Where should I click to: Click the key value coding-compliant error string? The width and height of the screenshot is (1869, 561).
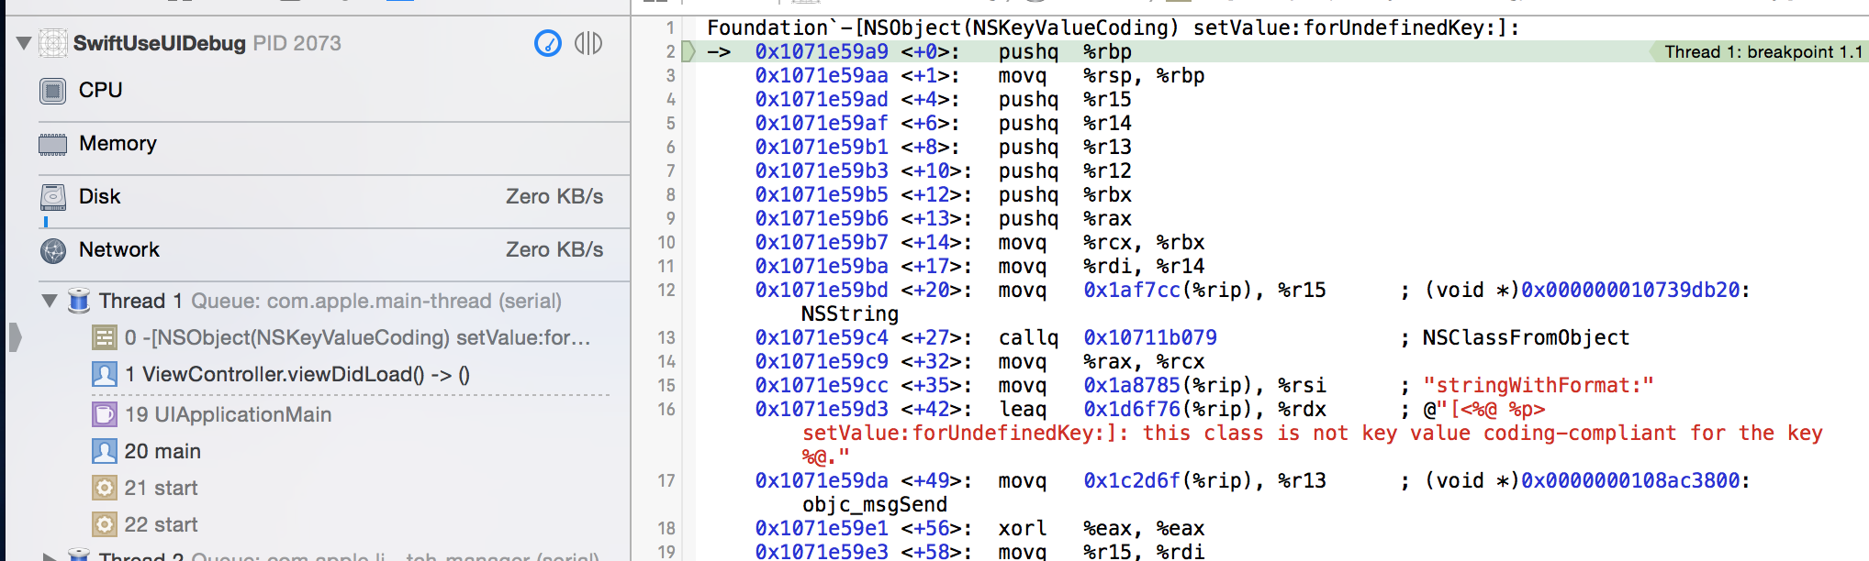(x=1313, y=433)
